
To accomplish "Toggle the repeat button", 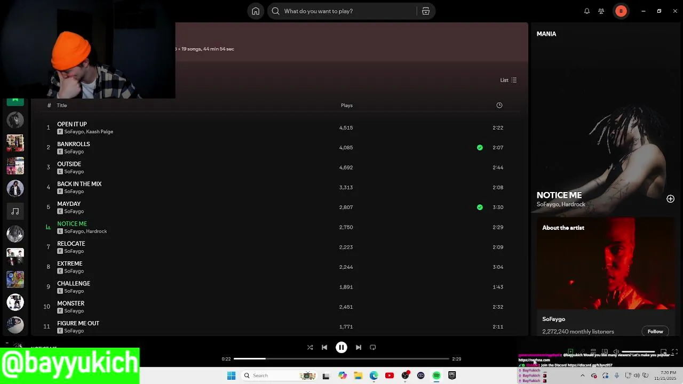I will pyautogui.click(x=373, y=347).
